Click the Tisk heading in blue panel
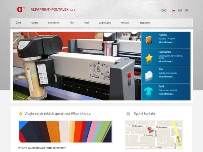 click(x=161, y=69)
